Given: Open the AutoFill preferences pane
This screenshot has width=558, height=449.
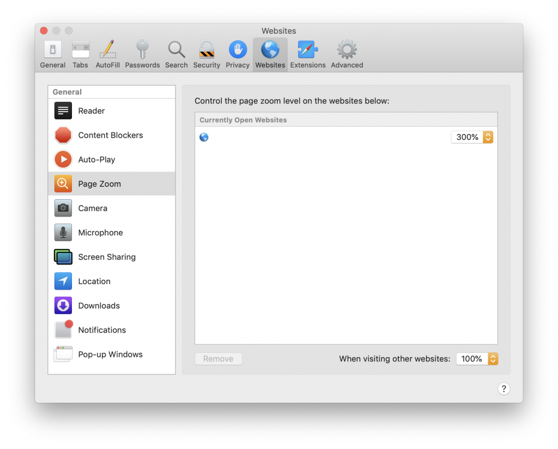Looking at the screenshot, I should point(107,54).
